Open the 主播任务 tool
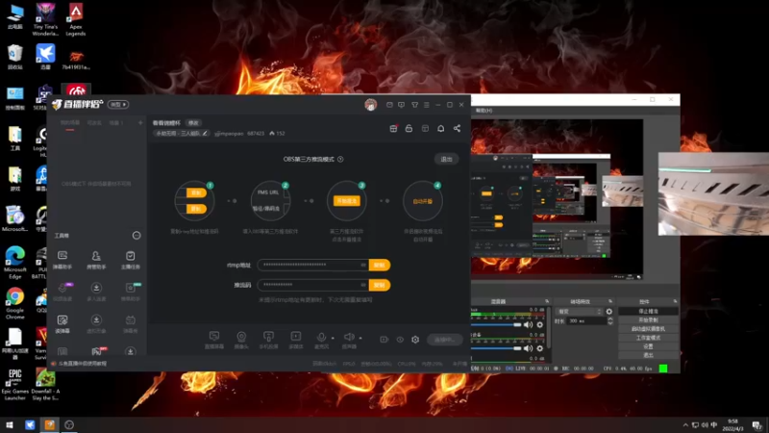The image size is (769, 433). coord(130,259)
